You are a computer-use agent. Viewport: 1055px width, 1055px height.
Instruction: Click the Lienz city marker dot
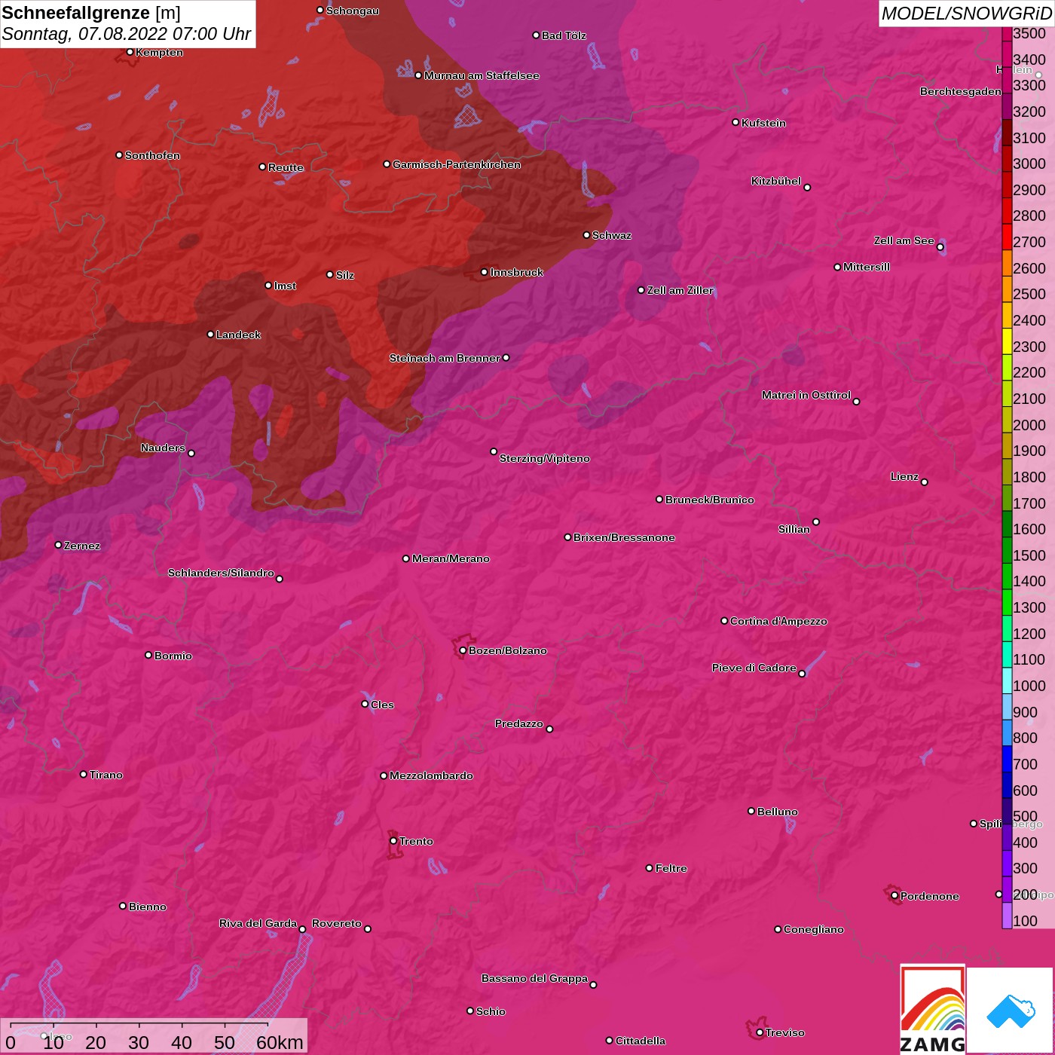coord(925,482)
